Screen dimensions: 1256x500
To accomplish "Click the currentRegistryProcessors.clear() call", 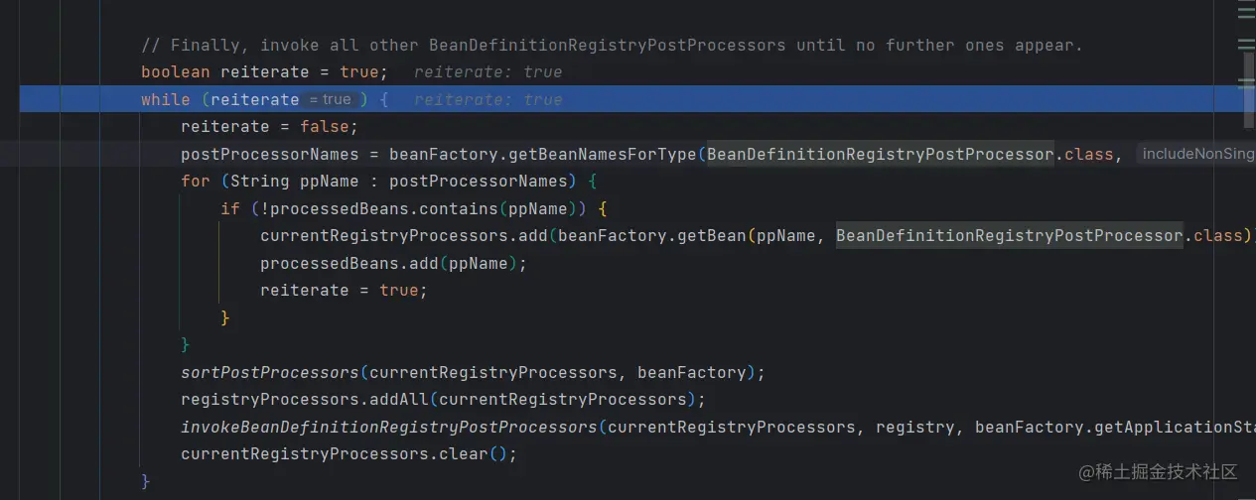I will pyautogui.click(x=349, y=453).
